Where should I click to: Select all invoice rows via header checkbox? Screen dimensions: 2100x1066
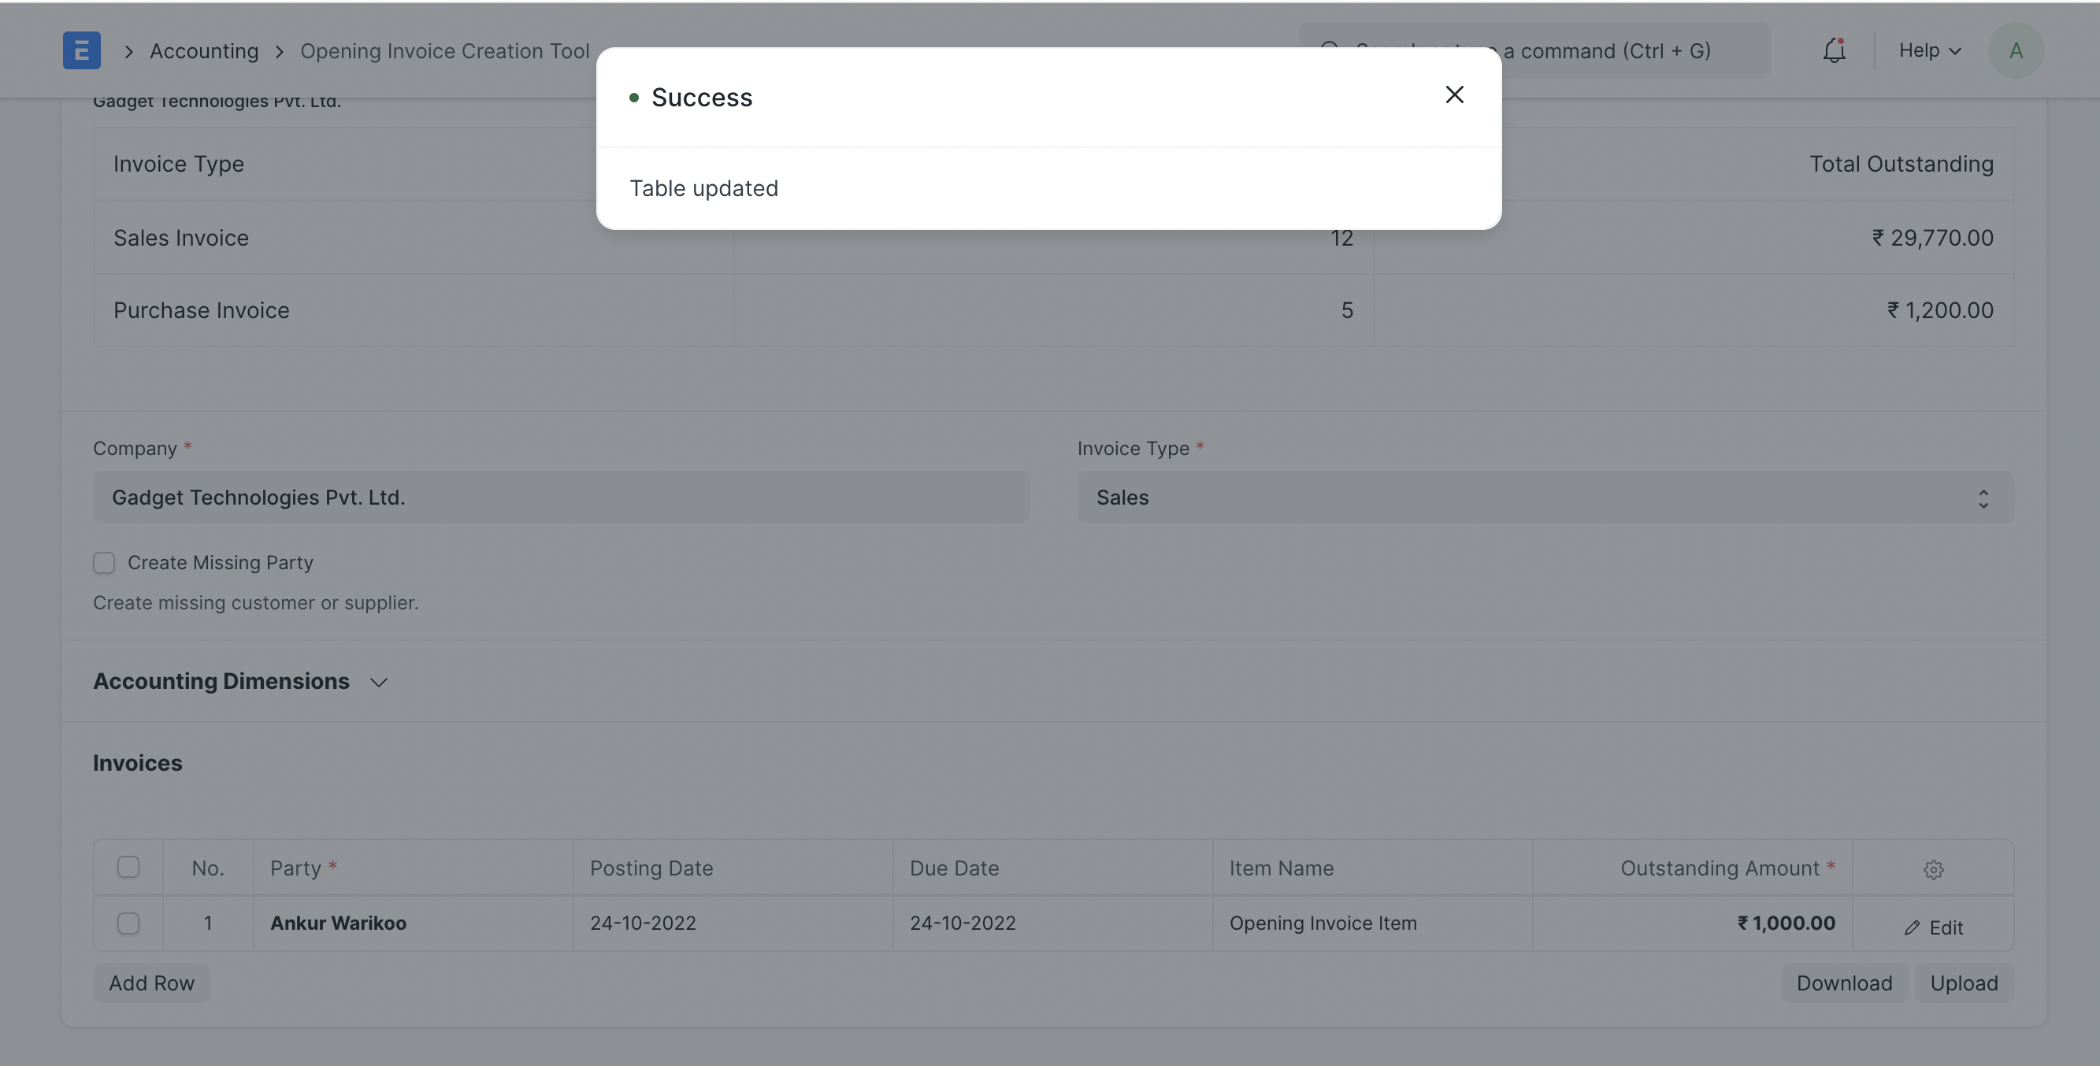coord(129,867)
